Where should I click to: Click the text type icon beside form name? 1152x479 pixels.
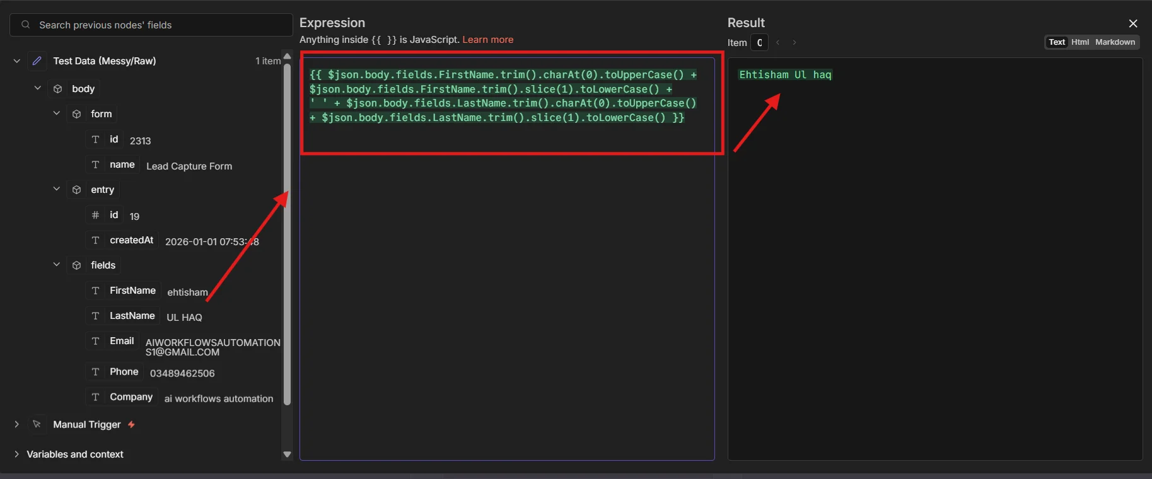tap(95, 164)
